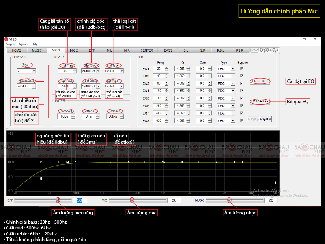Screen dimensions: 325x244
Task: Click the keyboard connection icon
Action: click(254, 50)
